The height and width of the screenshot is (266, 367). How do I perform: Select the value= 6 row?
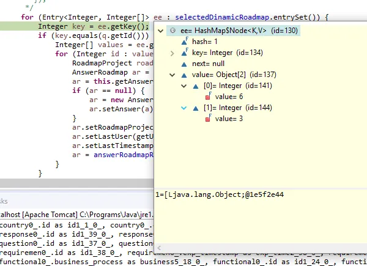coord(229,97)
